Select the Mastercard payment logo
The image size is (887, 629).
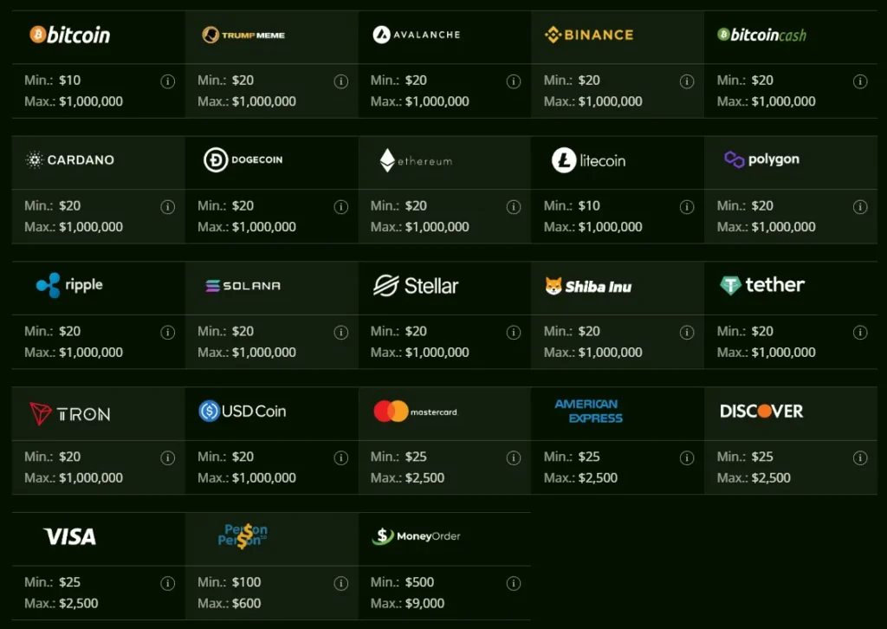(415, 412)
